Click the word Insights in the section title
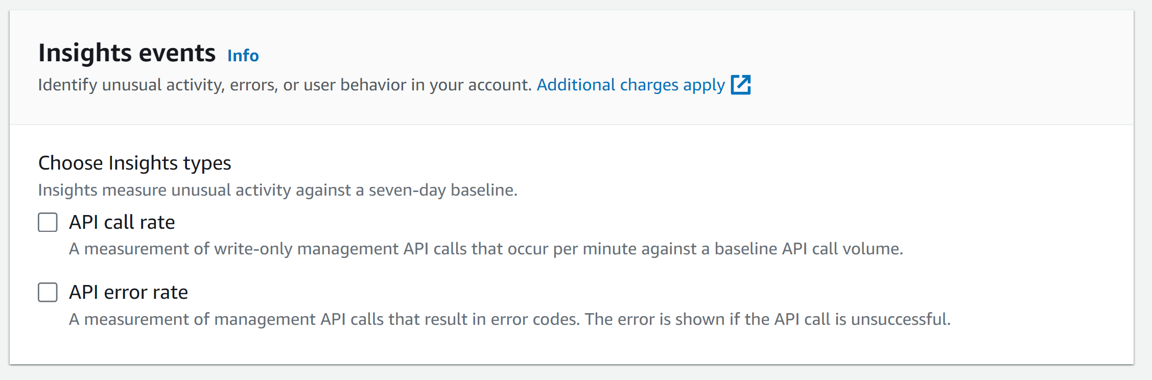This screenshot has width=1152, height=380. [x=78, y=53]
